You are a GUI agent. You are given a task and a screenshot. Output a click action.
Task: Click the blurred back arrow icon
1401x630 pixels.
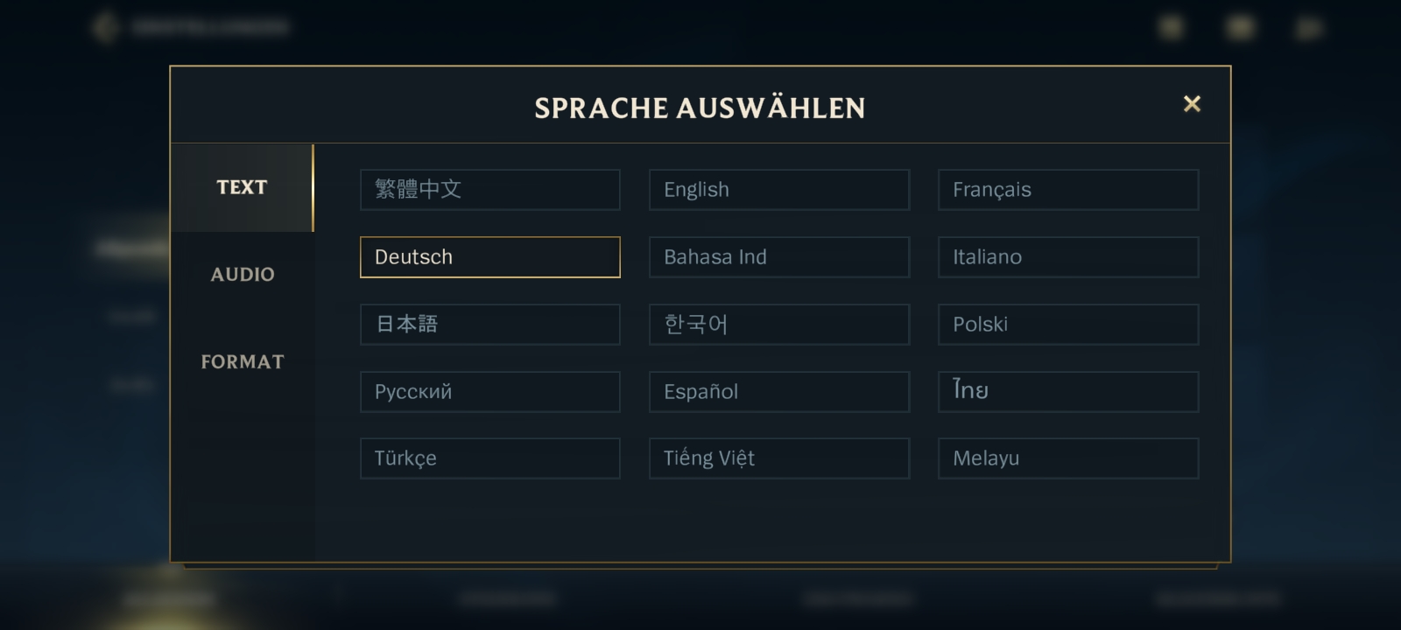tap(105, 28)
